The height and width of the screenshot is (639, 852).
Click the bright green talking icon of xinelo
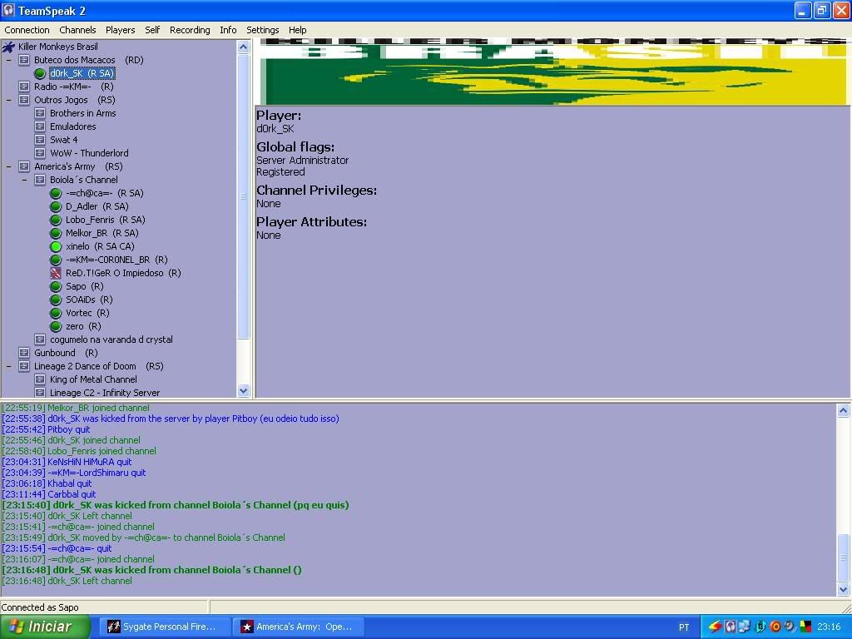click(x=56, y=246)
